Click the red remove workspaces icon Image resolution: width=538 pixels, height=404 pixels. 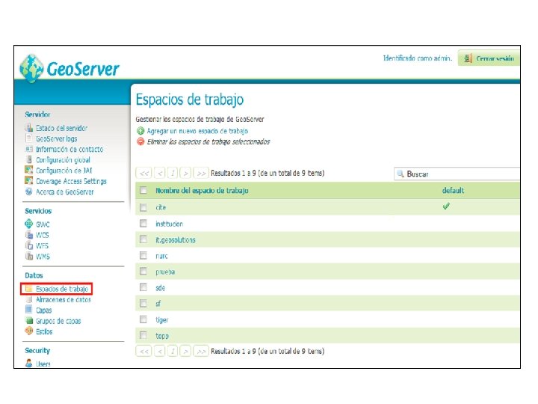140,141
